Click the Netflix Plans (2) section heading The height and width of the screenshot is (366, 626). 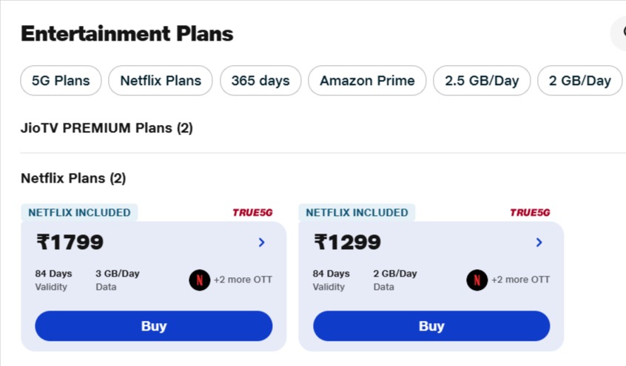click(73, 178)
